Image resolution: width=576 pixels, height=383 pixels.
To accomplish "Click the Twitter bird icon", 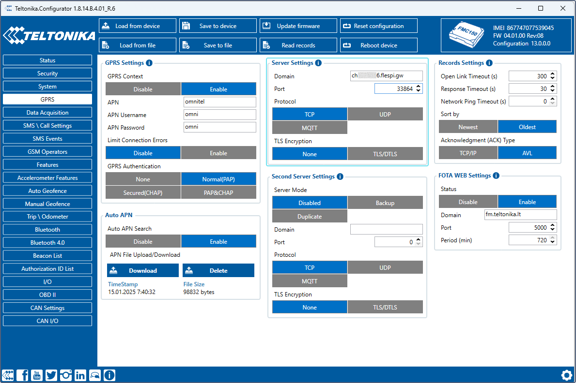I will click(51, 375).
